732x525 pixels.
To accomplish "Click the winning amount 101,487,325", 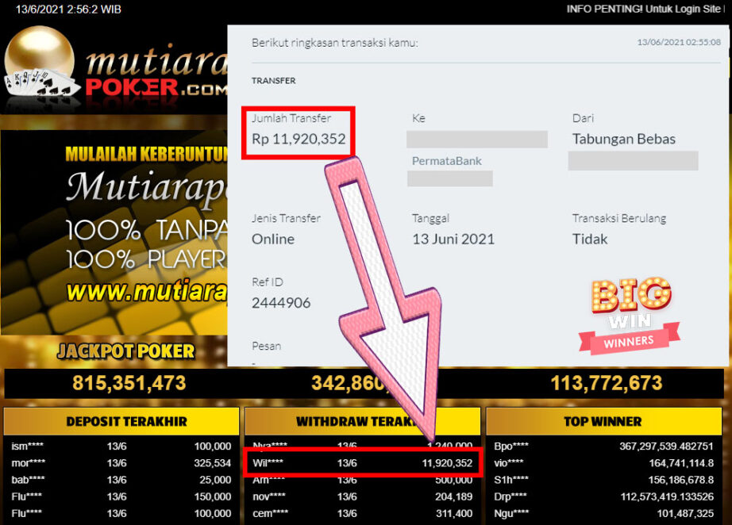I will click(685, 513).
